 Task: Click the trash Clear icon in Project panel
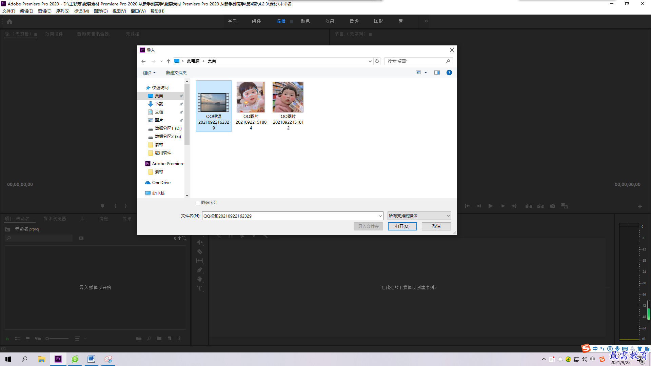(x=180, y=338)
